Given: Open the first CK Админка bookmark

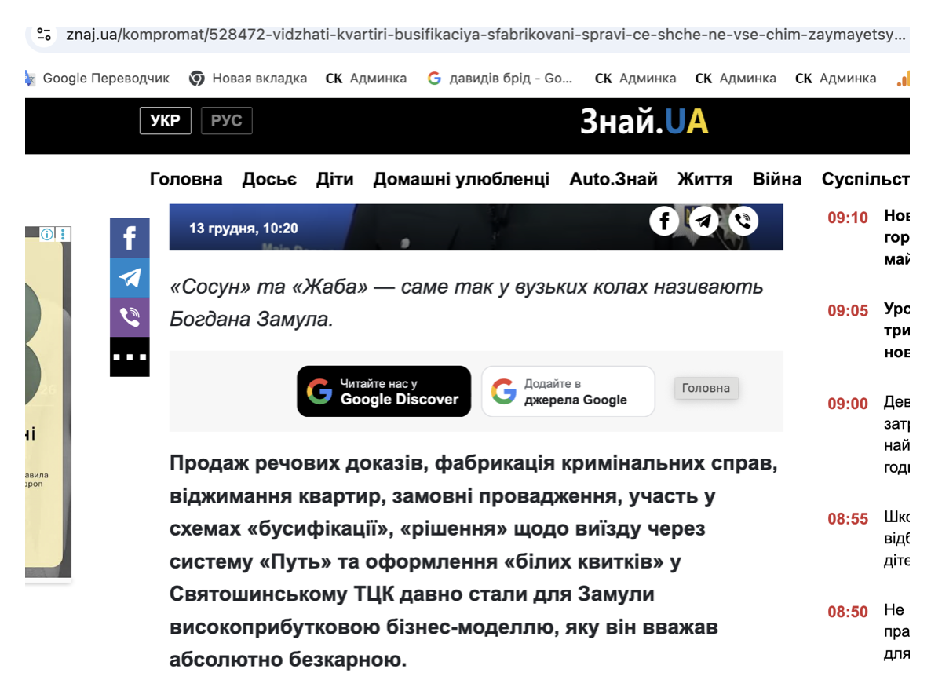Looking at the screenshot, I should (366, 78).
